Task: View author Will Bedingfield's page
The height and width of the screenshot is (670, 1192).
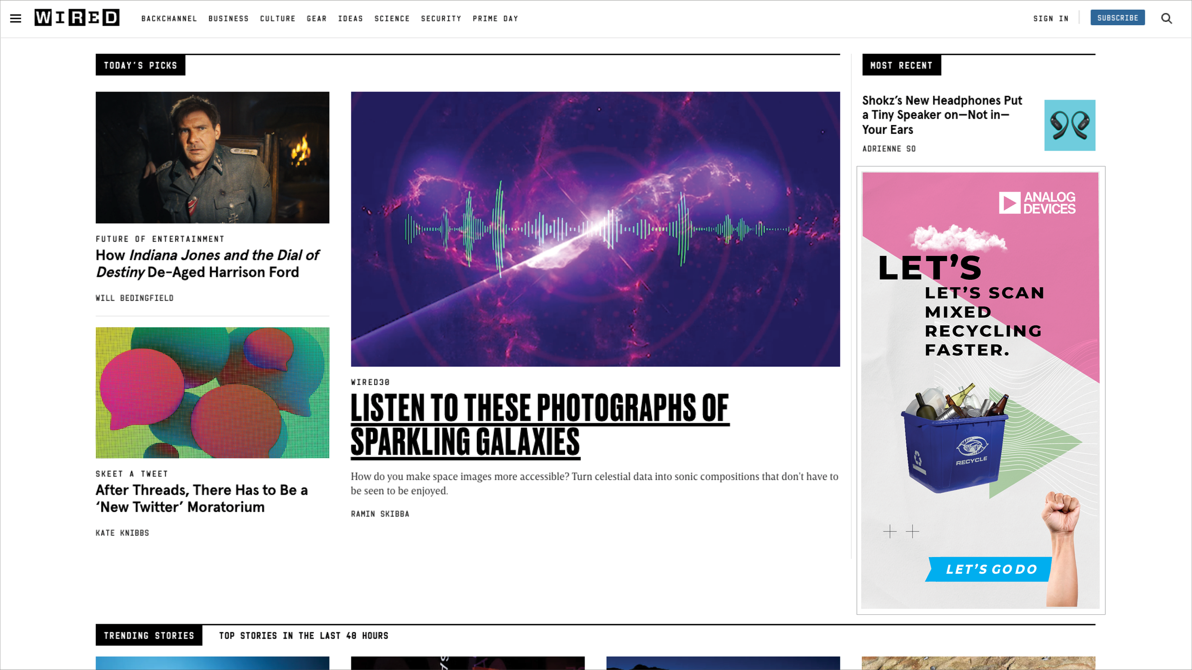Action: [x=134, y=298]
